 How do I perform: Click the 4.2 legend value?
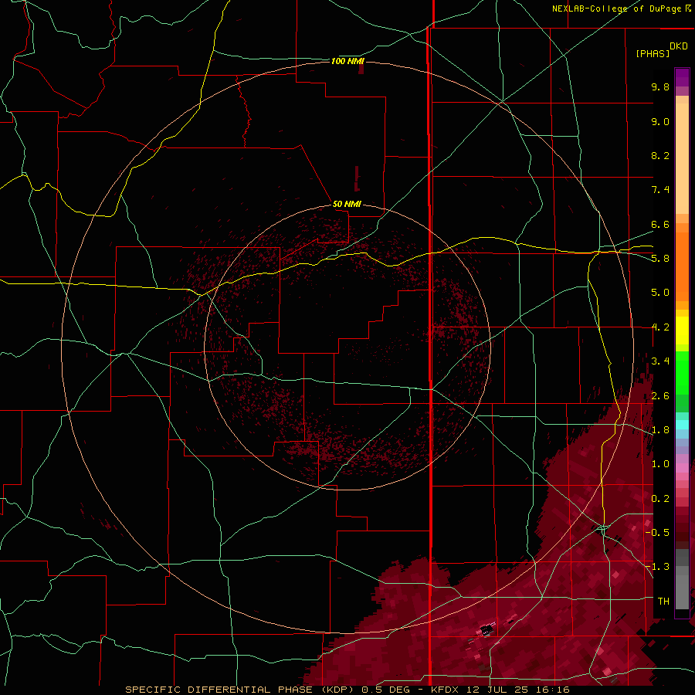click(x=660, y=327)
